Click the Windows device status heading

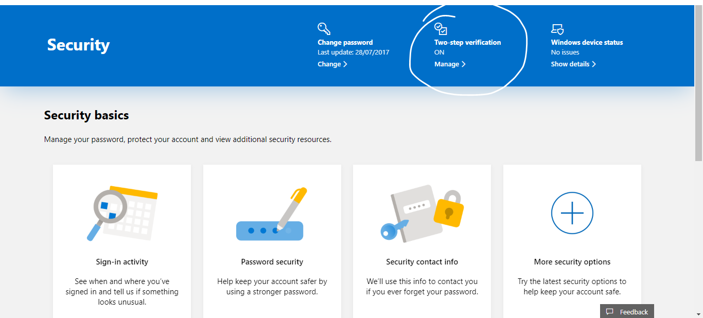click(587, 43)
